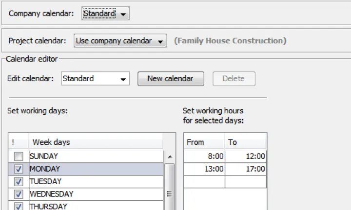Screen dimensions: 351x210
Task: Toggle the TUESDAY working day checkbox
Action: 19,182
